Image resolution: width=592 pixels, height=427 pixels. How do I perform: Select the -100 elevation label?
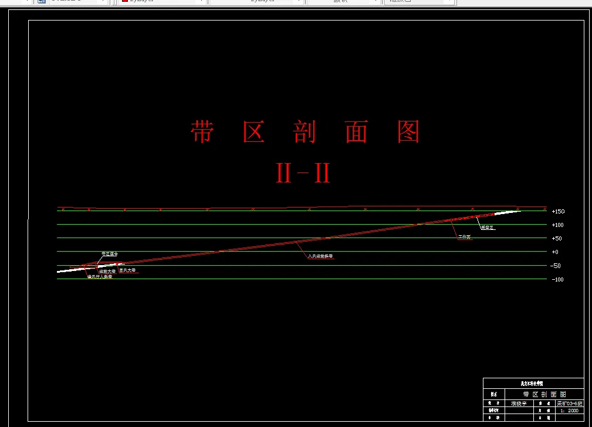557,279
